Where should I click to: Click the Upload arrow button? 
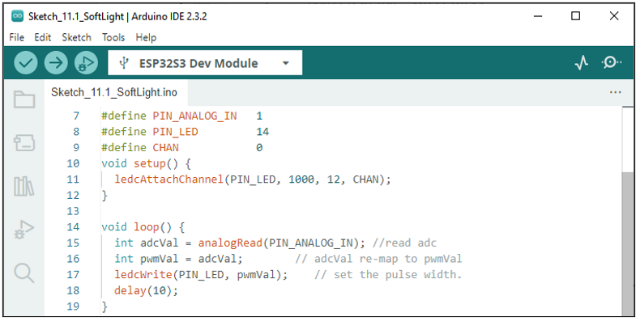point(56,63)
